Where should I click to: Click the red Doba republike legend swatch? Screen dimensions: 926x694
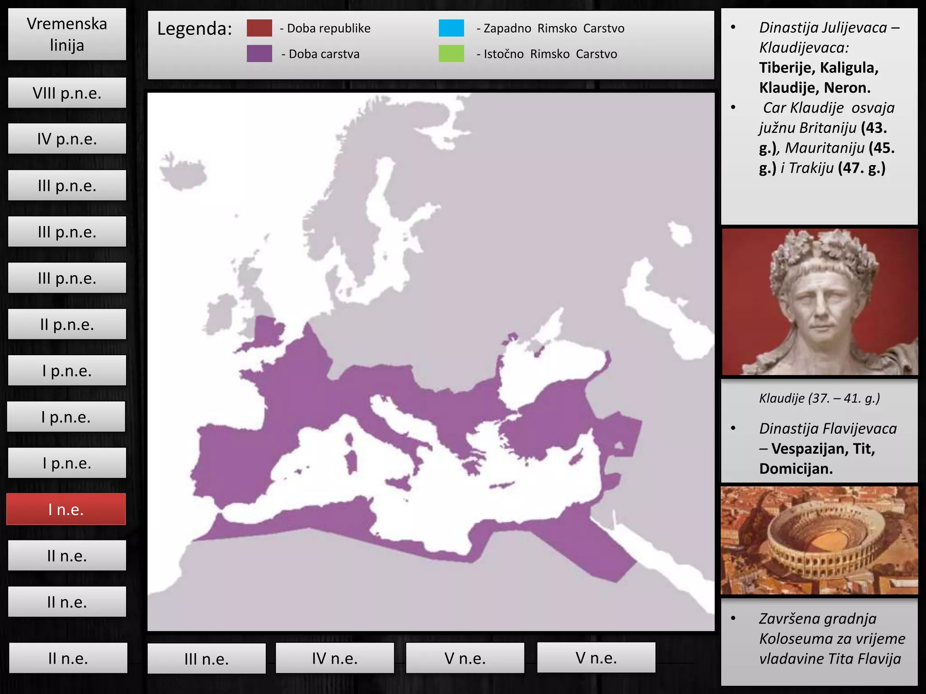[259, 28]
